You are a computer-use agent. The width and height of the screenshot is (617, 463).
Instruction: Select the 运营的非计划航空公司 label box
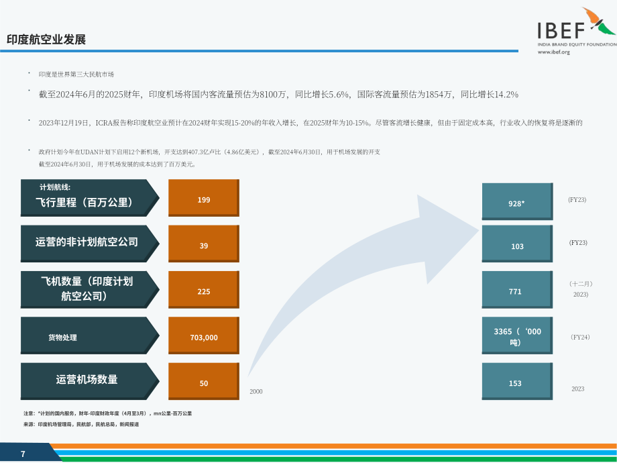[x=90, y=244]
